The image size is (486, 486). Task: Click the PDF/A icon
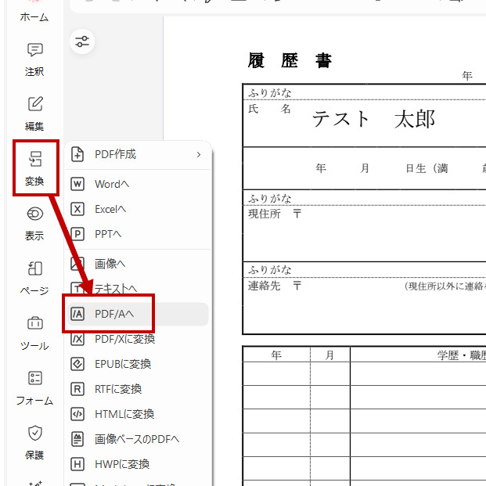click(x=77, y=314)
